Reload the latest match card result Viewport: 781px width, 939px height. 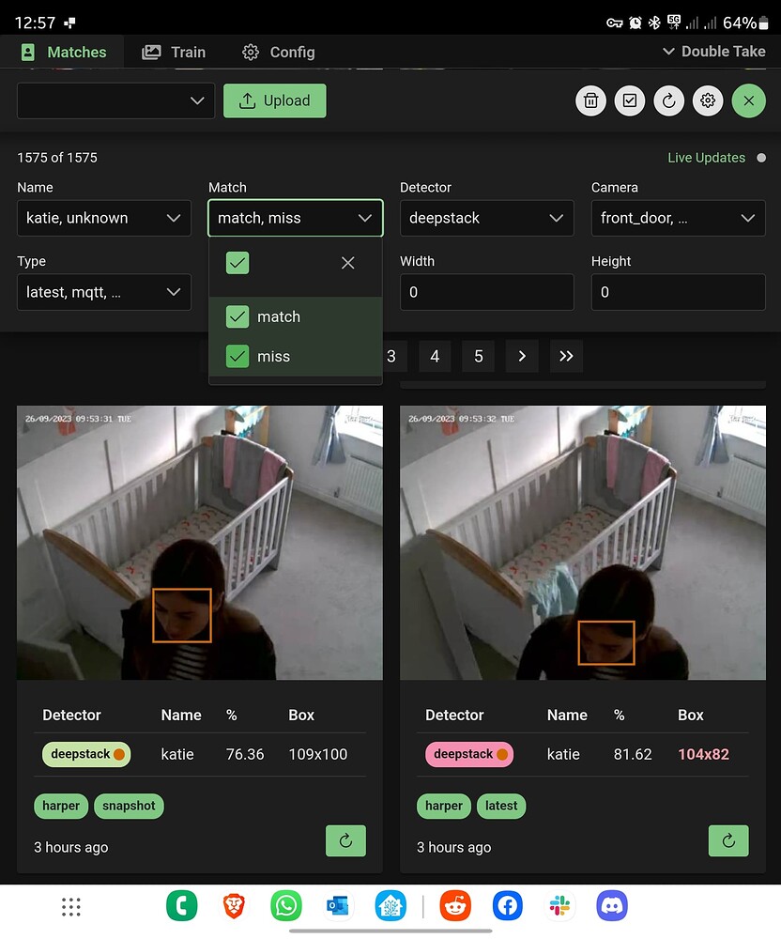click(728, 840)
